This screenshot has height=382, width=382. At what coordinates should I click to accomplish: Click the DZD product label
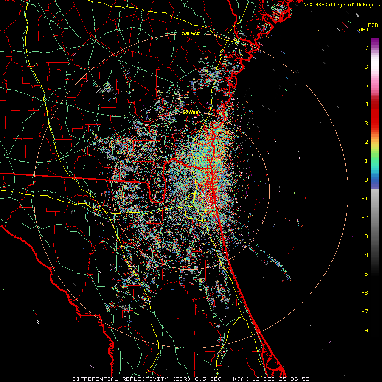[373, 25]
